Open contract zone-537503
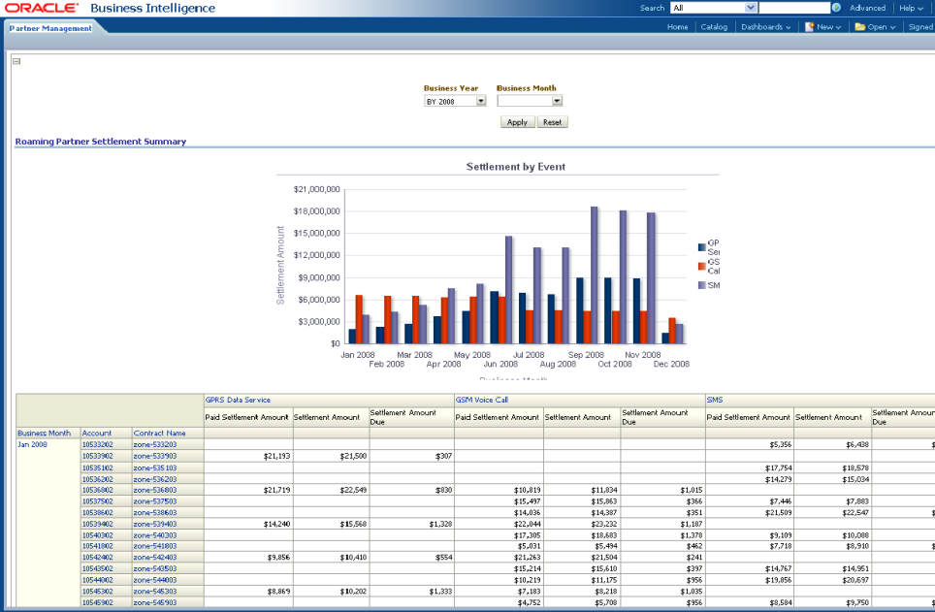Screen dimensions: 935x612 tap(155, 501)
